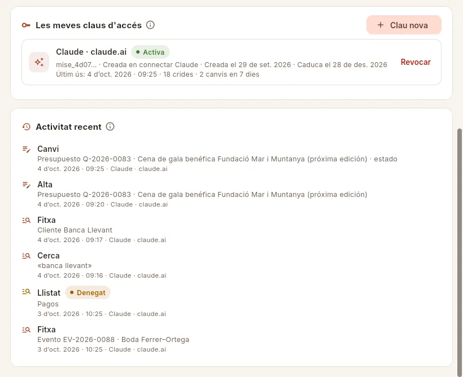The width and height of the screenshot is (463, 377).
Task: Click the list-search icon beside Llistat entry
Action: point(27,292)
